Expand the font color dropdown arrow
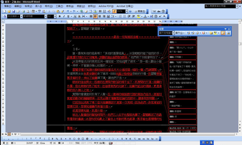 point(148,17)
